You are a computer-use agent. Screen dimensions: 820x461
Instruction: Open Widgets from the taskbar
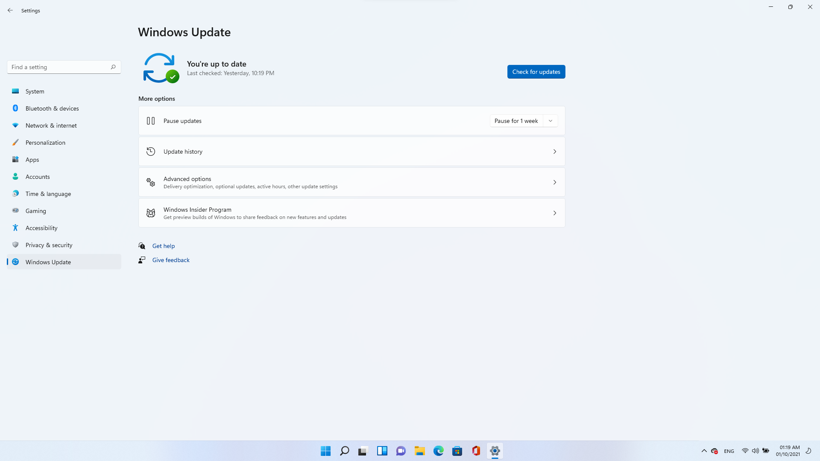point(382,451)
